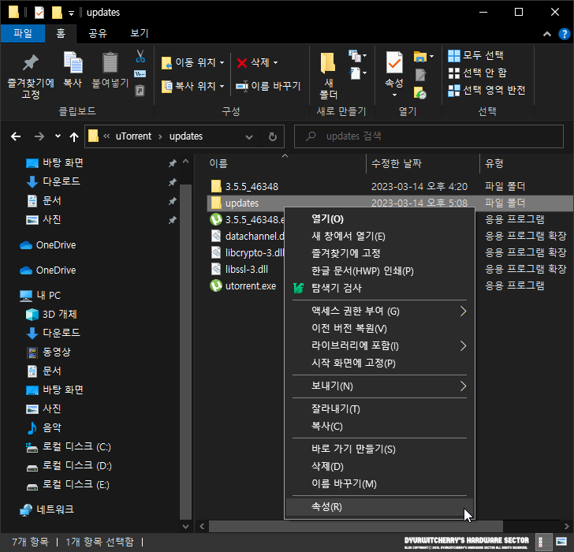
Task: Choose 속성(R) in context menu
Action: pos(379,507)
